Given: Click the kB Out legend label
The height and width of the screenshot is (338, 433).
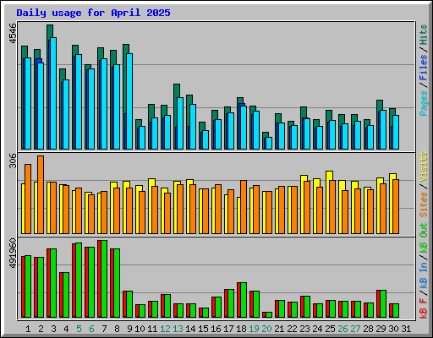Looking at the screenshot, I should click(x=424, y=238).
